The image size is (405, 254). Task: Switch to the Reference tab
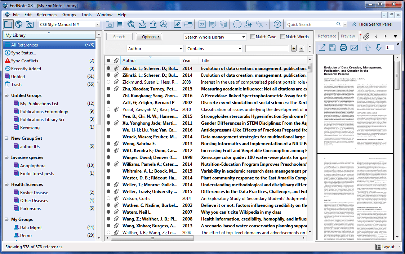(327, 36)
